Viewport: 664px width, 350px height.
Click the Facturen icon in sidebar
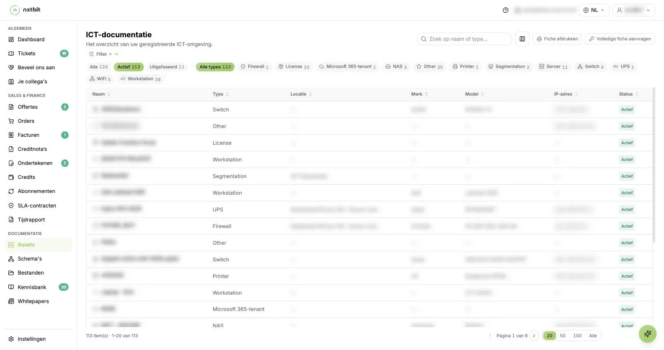tap(11, 135)
